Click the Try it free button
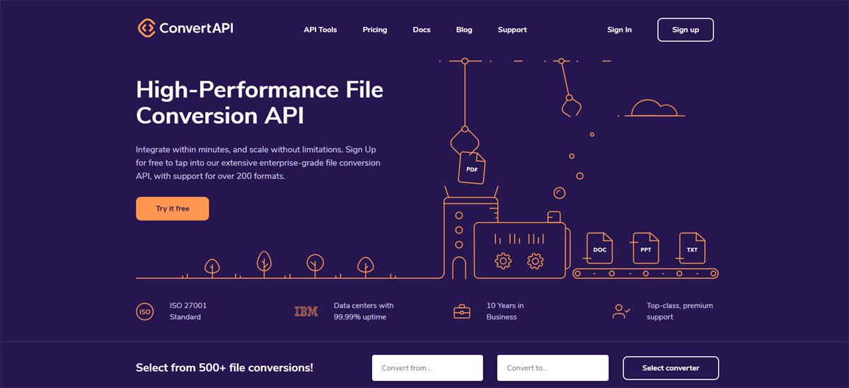 tap(173, 209)
